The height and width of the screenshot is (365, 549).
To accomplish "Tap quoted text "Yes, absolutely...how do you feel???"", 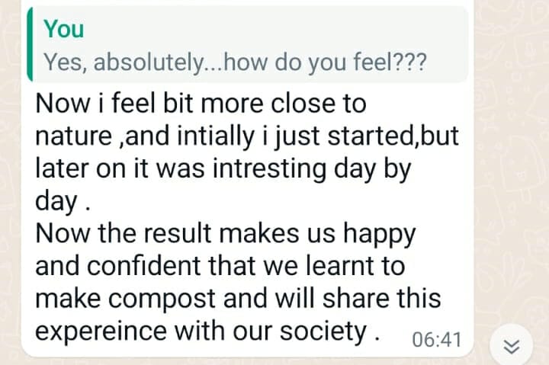I will (x=235, y=63).
